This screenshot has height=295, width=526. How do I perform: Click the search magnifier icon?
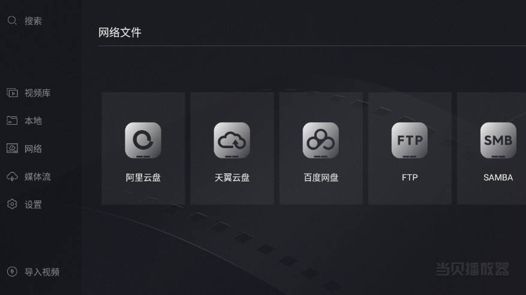click(x=12, y=21)
